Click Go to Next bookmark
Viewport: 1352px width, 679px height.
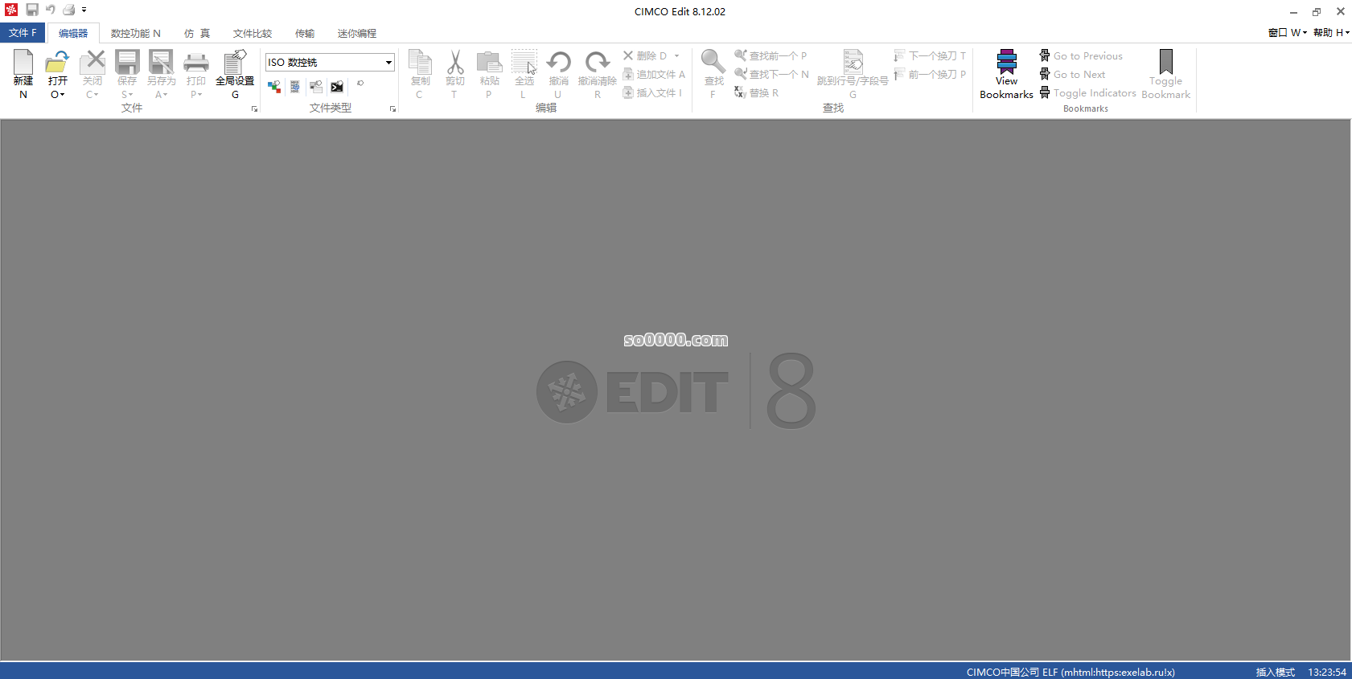[1072, 74]
